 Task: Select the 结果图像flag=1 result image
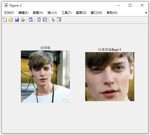110,77
